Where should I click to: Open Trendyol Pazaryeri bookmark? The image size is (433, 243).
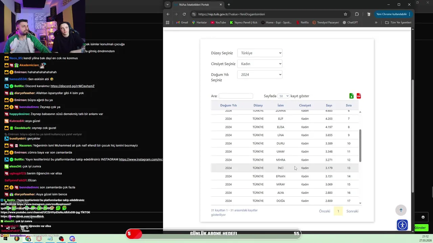pyautogui.click(x=325, y=23)
